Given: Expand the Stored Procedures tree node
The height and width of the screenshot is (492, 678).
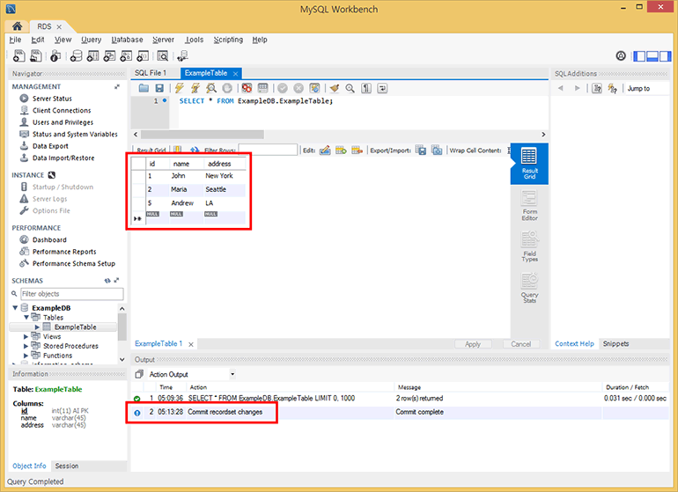Looking at the screenshot, I should (26, 346).
